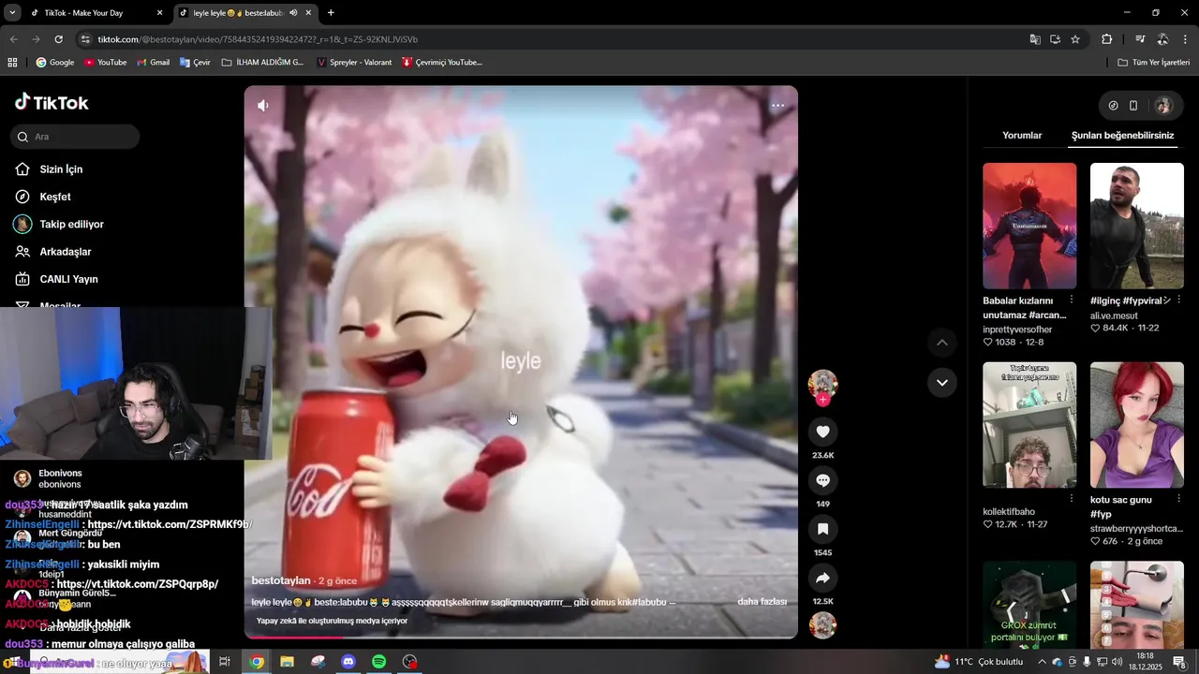
Task: Open the Chrome three-dot menu
Action: pyautogui.click(x=1186, y=39)
